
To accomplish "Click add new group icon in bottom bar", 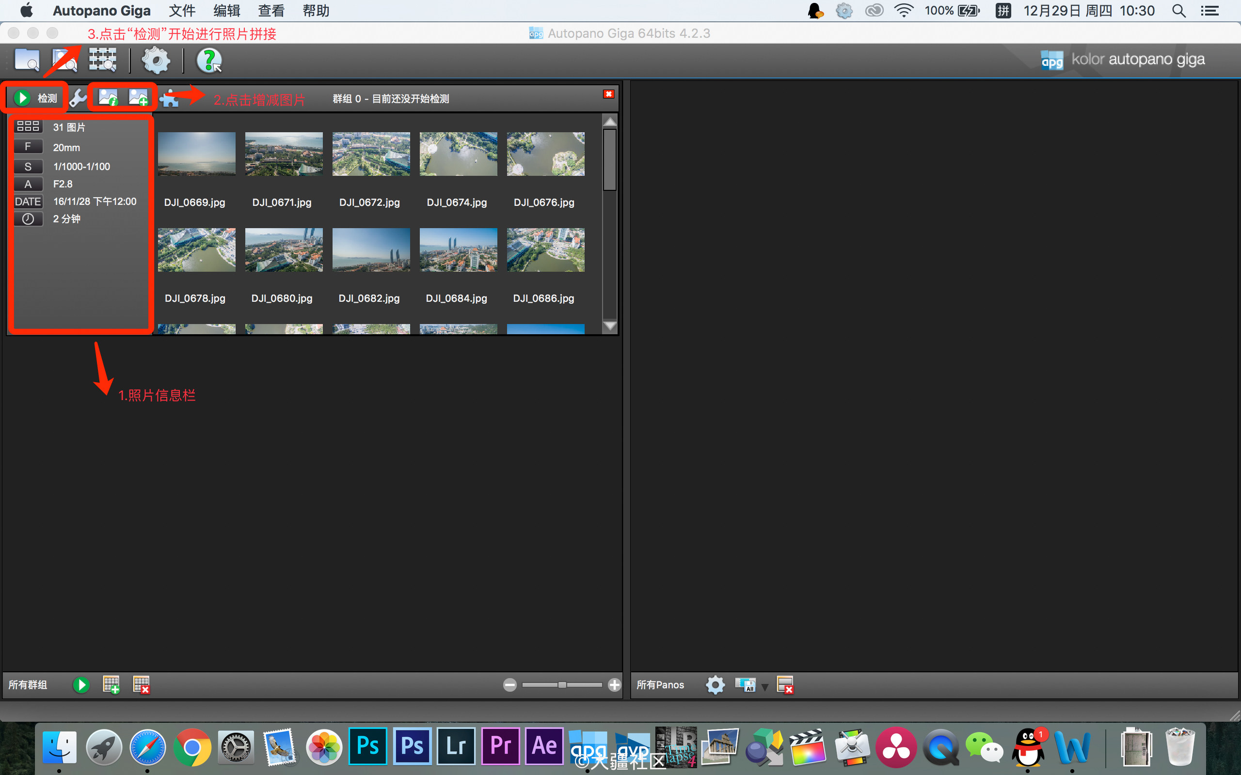I will pyautogui.click(x=111, y=685).
